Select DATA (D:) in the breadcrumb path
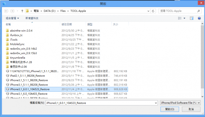205x117 pixels. 50,11
